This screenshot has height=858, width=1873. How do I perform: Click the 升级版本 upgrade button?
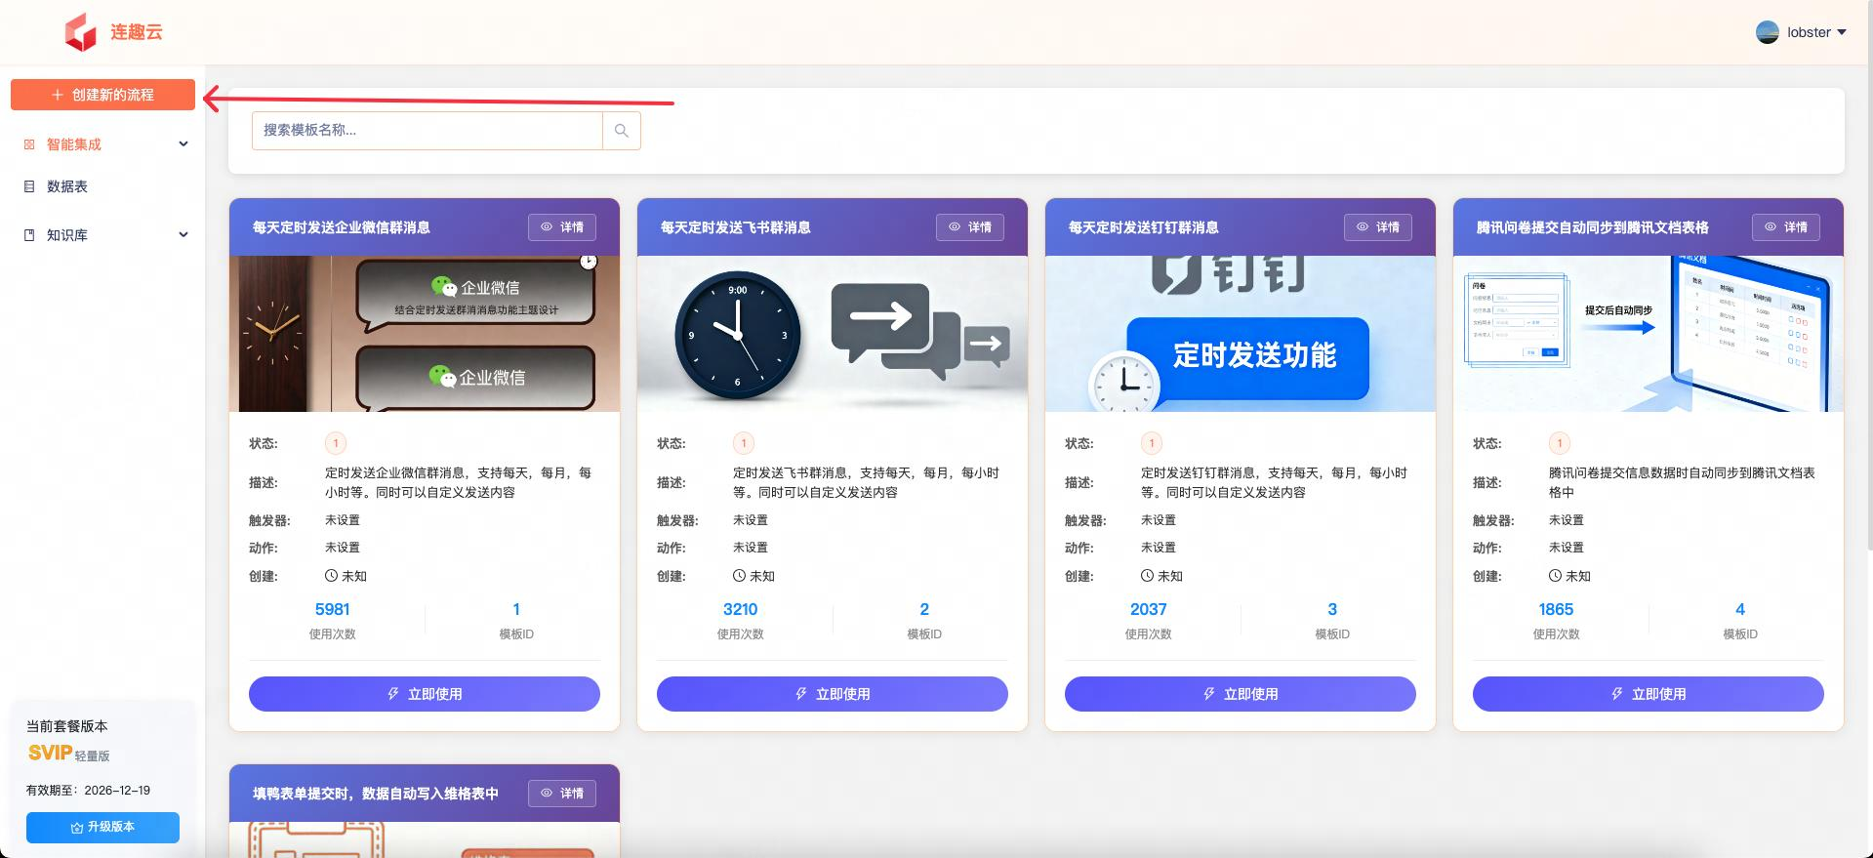(x=102, y=827)
